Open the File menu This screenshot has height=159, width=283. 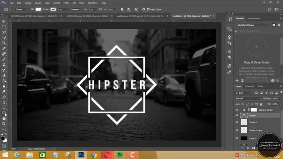[x=11, y=3]
